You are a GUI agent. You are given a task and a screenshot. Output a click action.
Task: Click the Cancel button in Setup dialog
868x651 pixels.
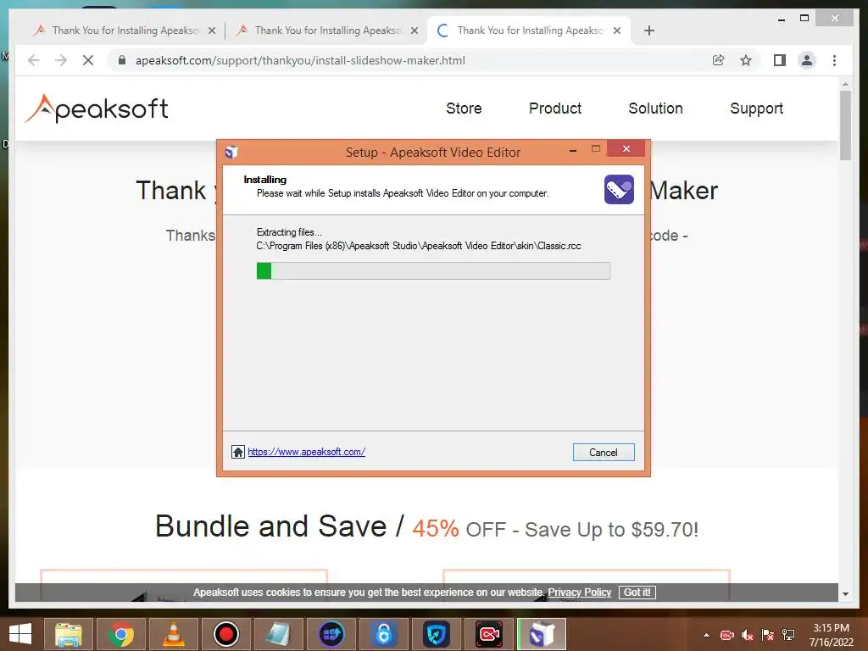pos(604,453)
